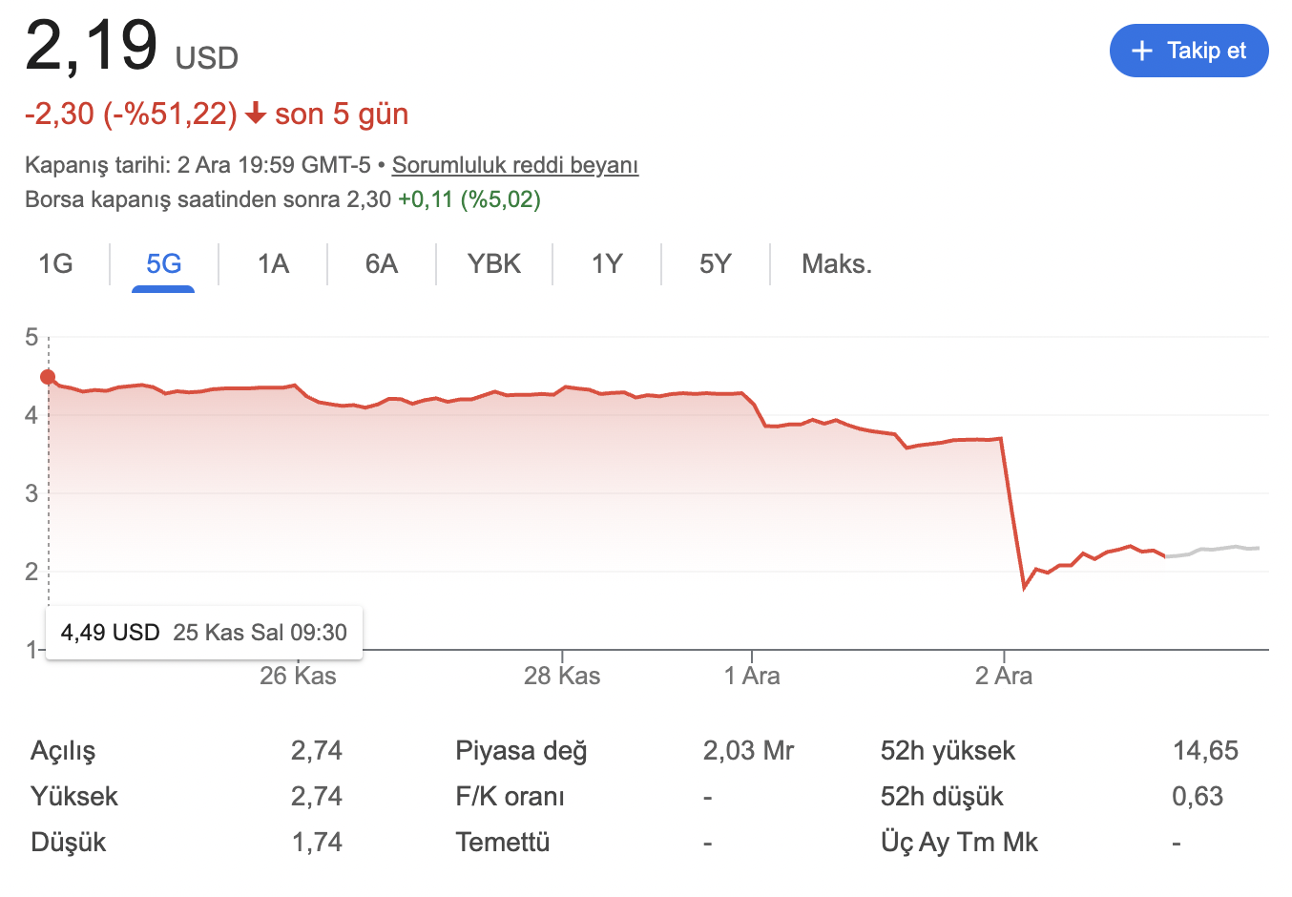The width and height of the screenshot is (1292, 897).
Task: Click the red dot at chart start
Action: [48, 377]
